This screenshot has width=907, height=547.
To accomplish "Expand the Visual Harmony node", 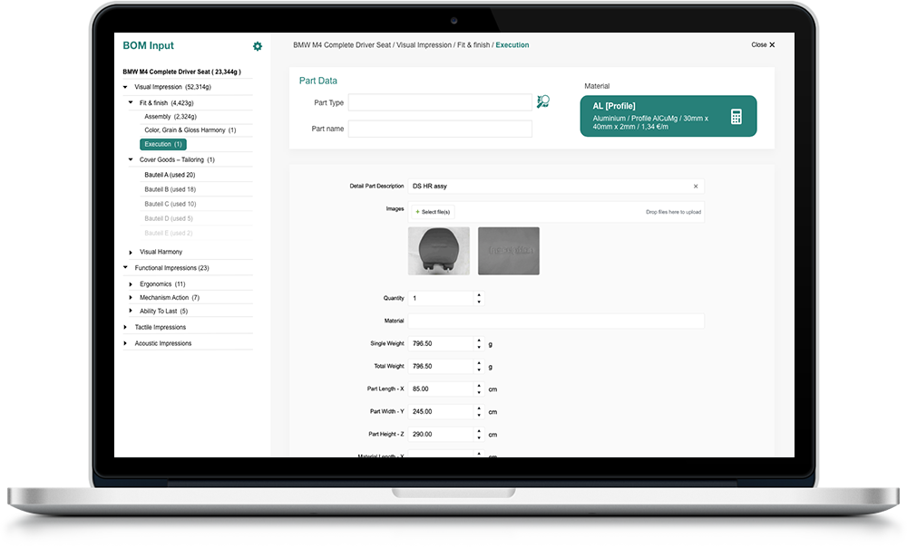I will click(131, 253).
